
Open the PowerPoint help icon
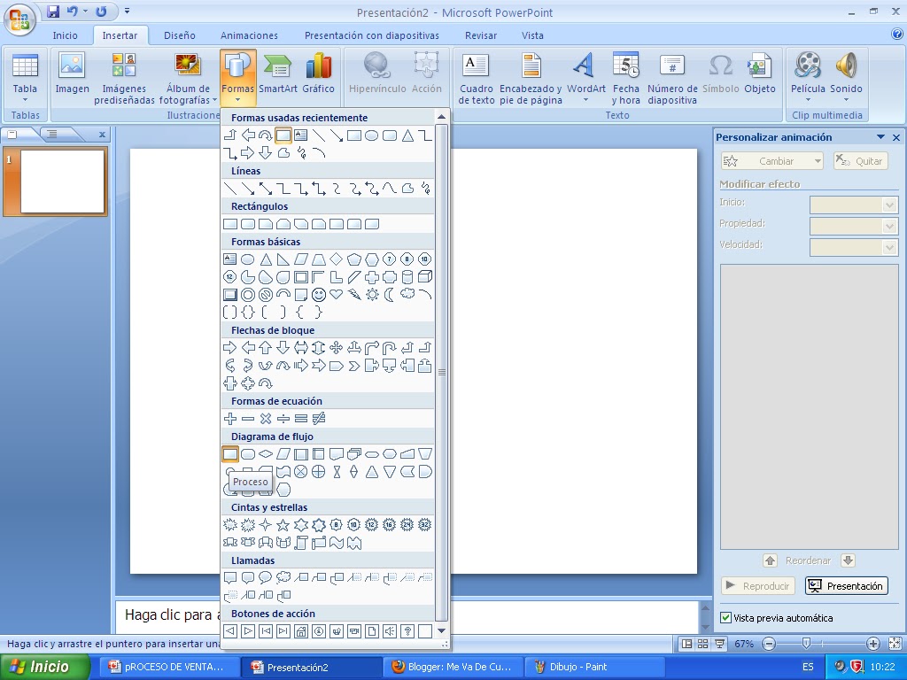click(x=897, y=35)
